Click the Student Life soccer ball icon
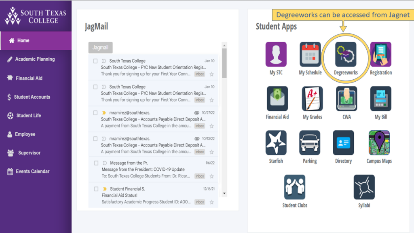414x233 pixels. (x=10, y=116)
